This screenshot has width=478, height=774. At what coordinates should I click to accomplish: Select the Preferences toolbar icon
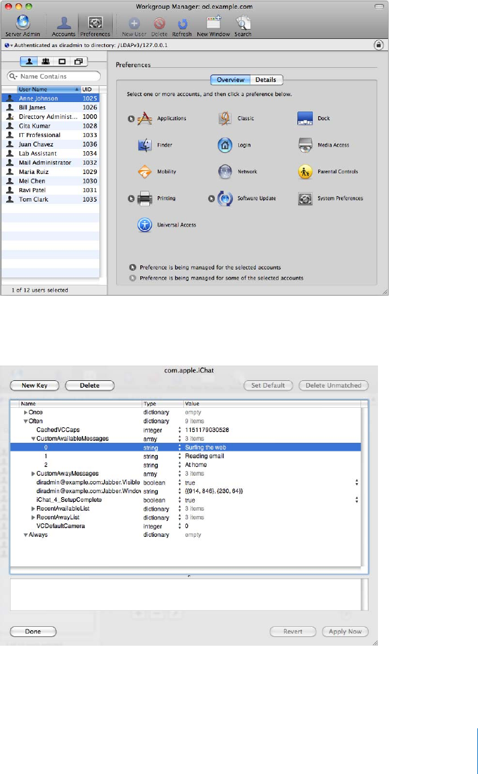click(x=95, y=26)
